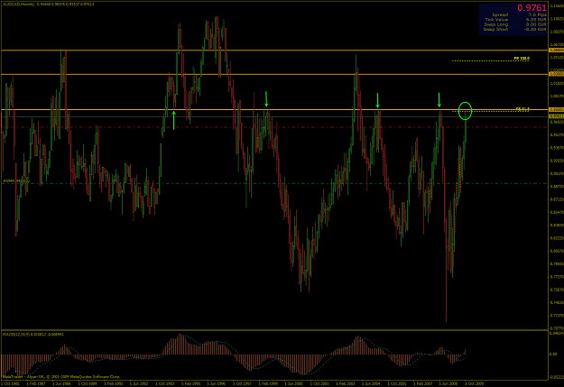
Task: Click the 1 Oct 1985 date label
Action: click(10, 383)
